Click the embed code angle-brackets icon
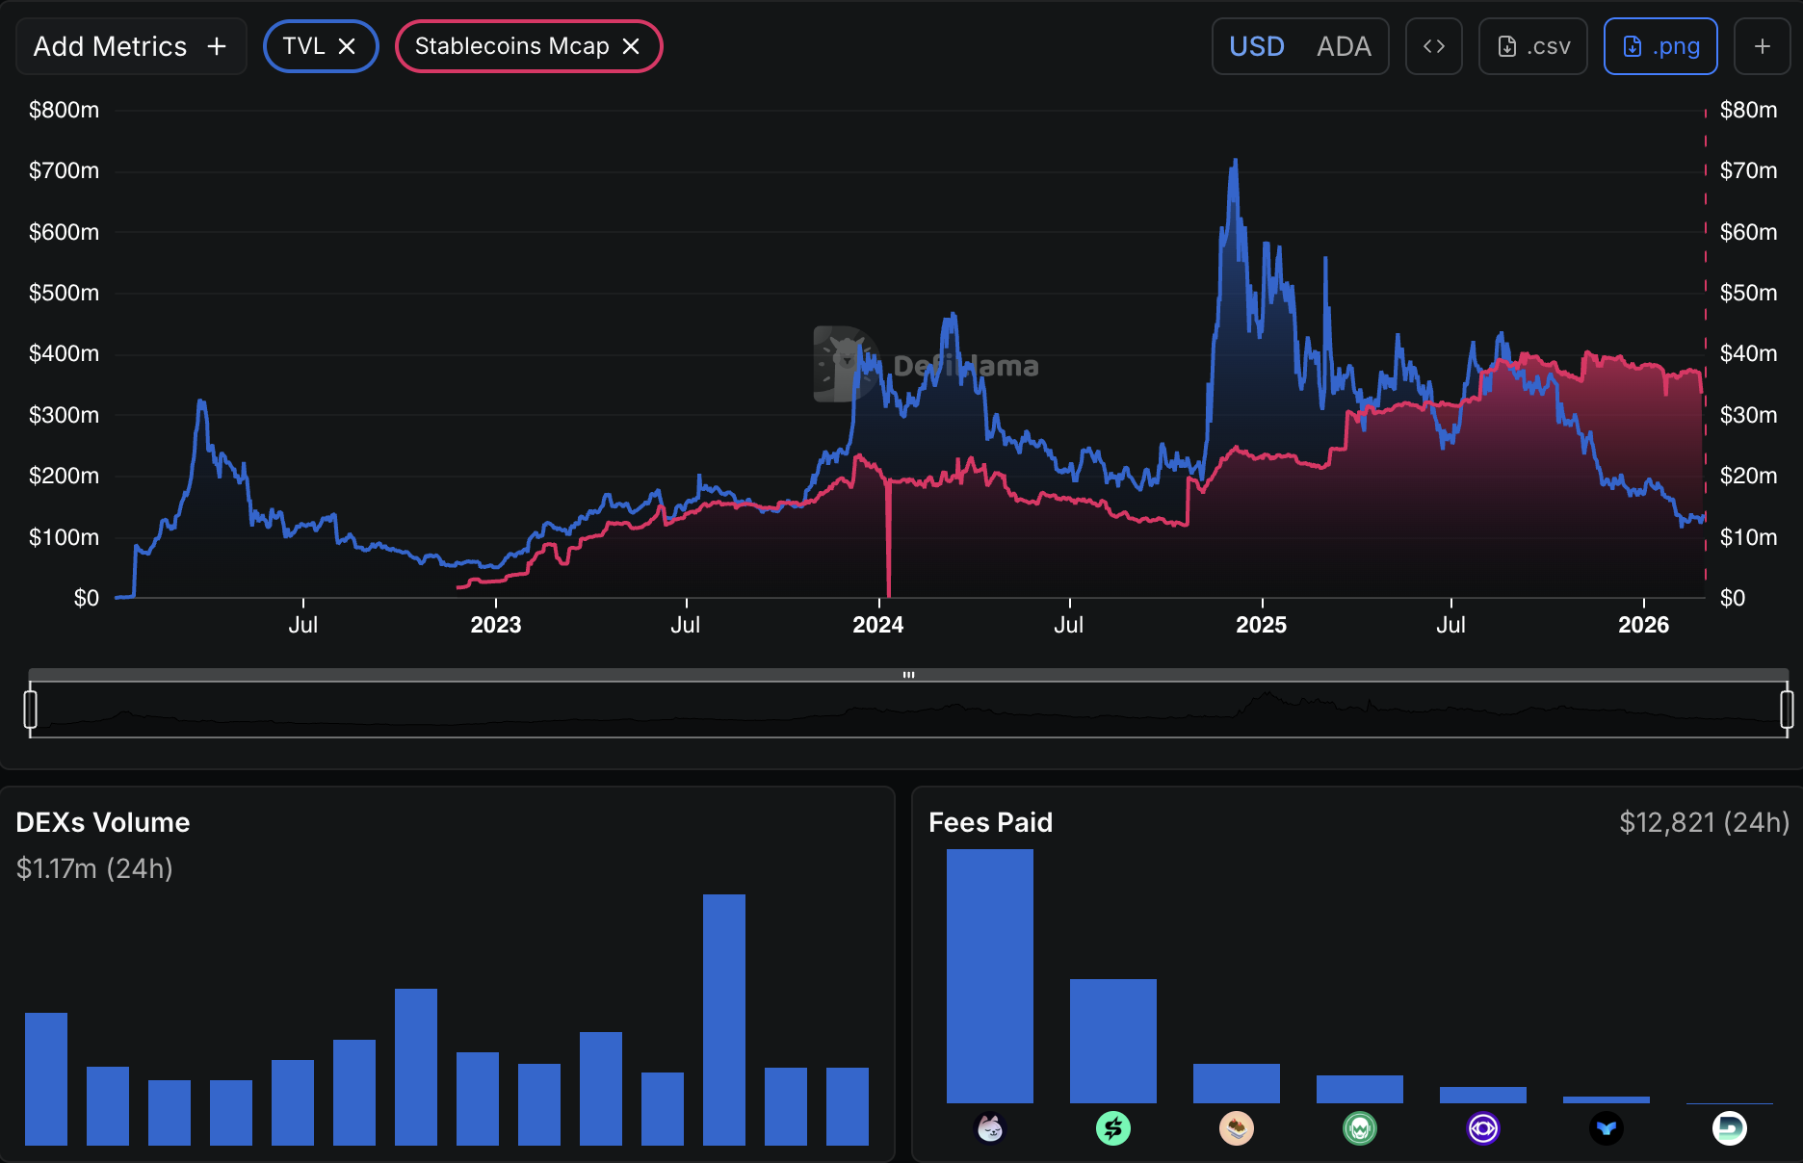The height and width of the screenshot is (1163, 1803). point(1433,45)
